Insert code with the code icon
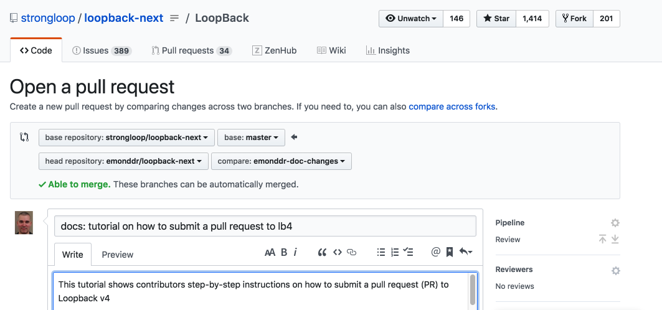The image size is (662, 310). tap(337, 252)
